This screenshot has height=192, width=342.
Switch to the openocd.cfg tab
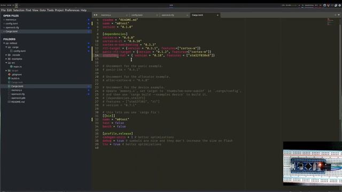tap(168, 15)
